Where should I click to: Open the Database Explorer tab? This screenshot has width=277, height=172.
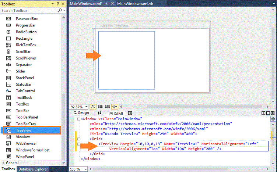point(33,169)
